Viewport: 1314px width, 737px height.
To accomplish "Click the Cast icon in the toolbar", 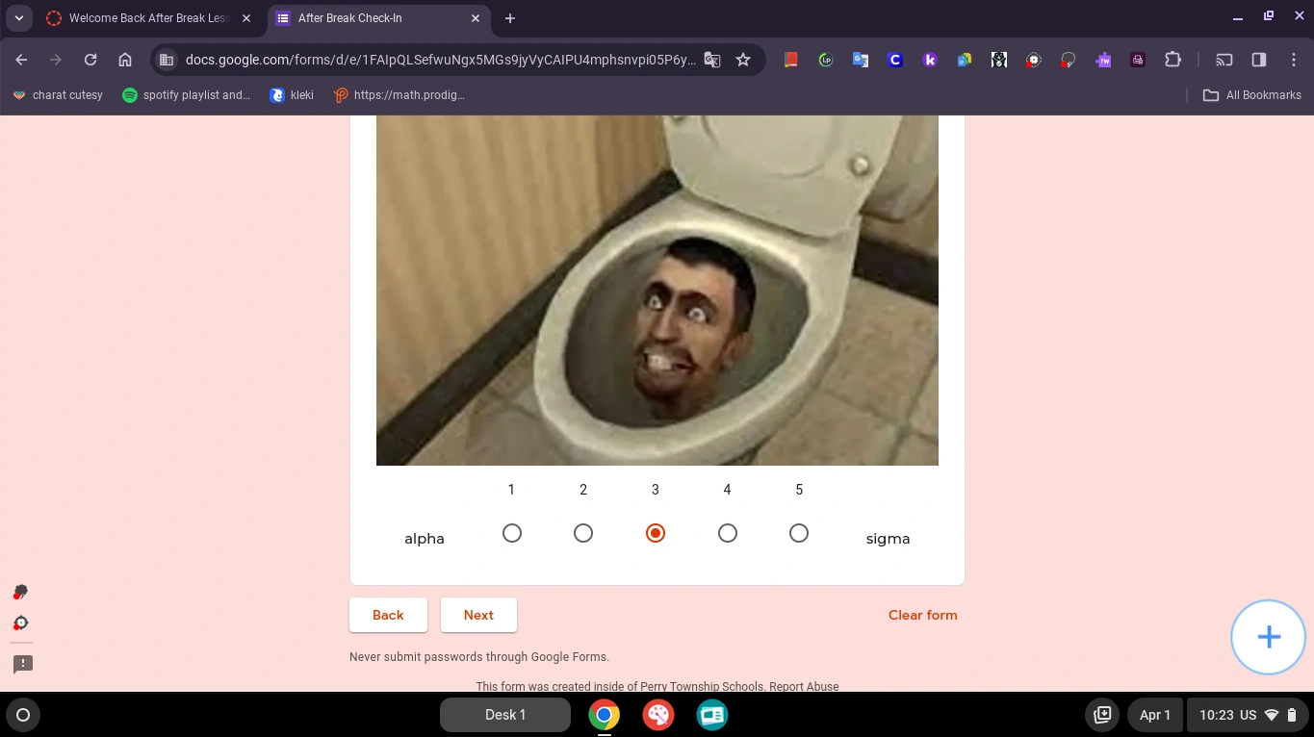I will pyautogui.click(x=1224, y=60).
